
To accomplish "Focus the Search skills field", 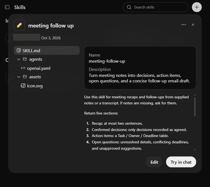I will click(155, 7).
